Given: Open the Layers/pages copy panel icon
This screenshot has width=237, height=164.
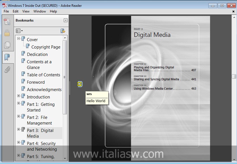Looking at the screenshot, I should [7, 45].
